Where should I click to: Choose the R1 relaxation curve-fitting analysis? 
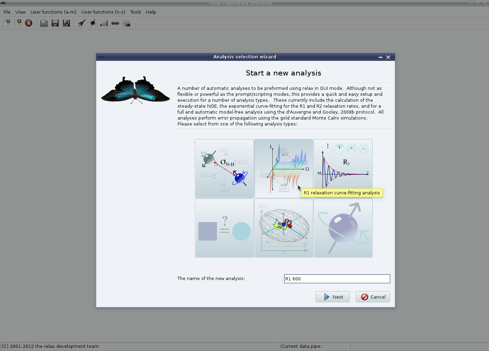[283, 169]
